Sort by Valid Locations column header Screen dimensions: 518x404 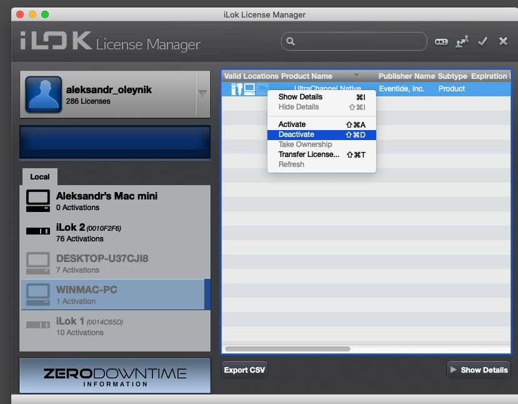pyautogui.click(x=251, y=76)
